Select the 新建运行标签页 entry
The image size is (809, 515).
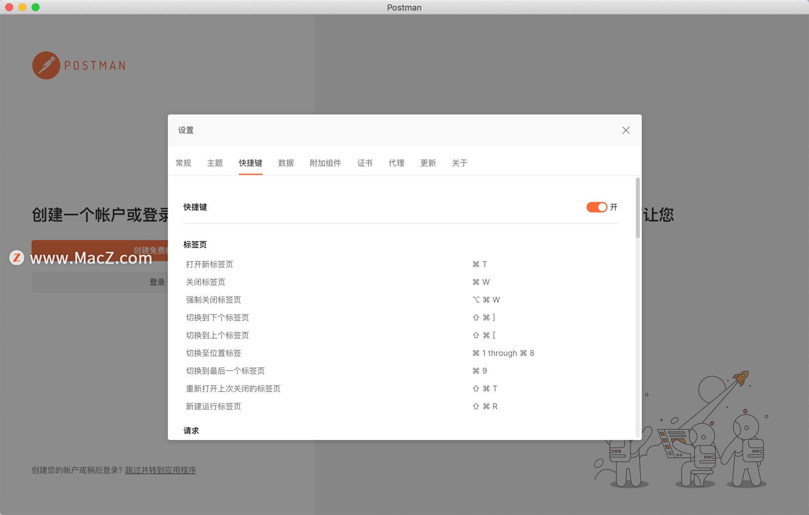click(x=214, y=406)
